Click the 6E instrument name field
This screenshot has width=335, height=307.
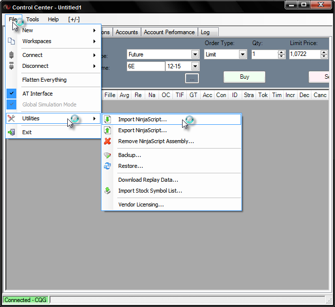(x=145, y=66)
